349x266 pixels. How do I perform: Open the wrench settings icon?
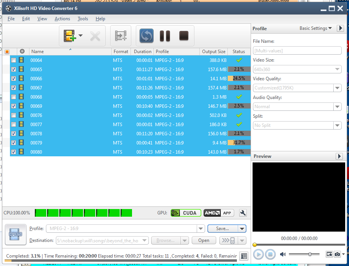pos(243,213)
